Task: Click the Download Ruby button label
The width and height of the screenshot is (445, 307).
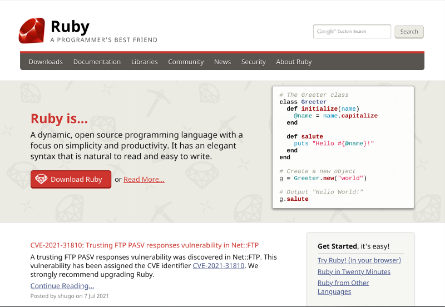Action: (76, 179)
